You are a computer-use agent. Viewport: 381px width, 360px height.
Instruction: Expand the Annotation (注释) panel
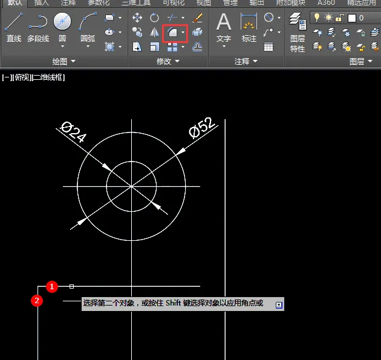(246, 61)
